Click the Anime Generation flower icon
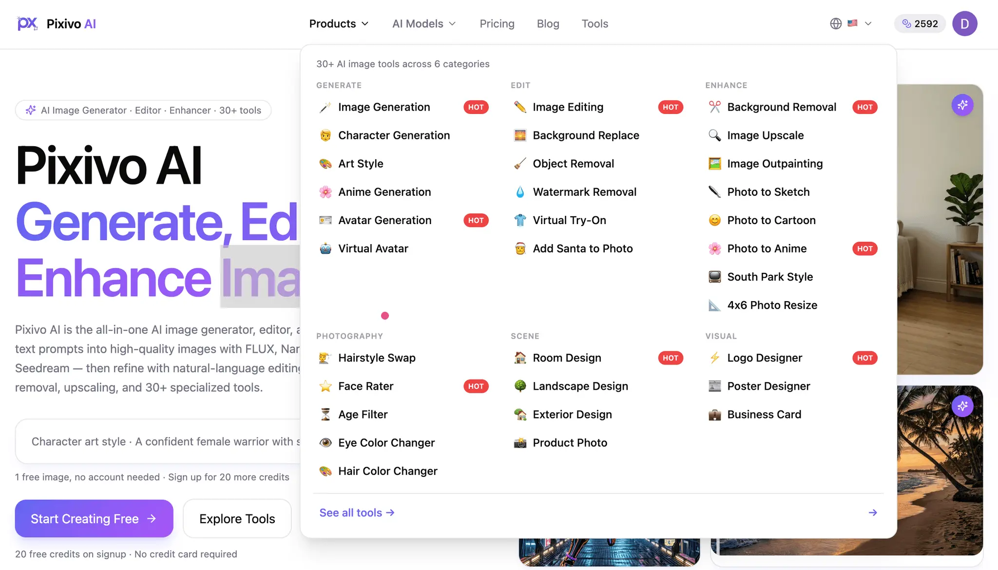Screen dimensions: 998x570 pyautogui.click(x=325, y=192)
